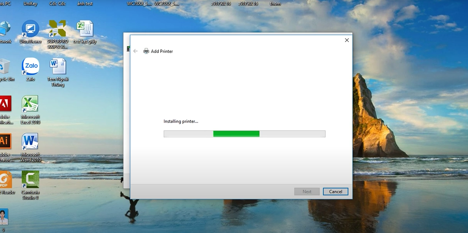Launch Camtasia Studio 8
Screen dimensions: 468x233
point(30,179)
